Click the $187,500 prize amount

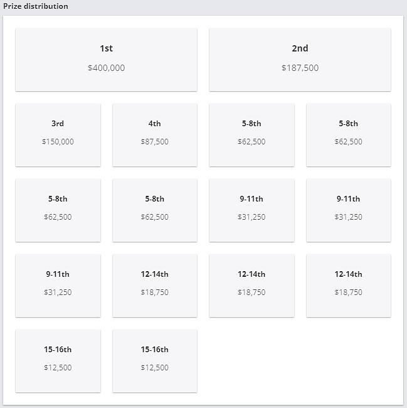tap(300, 68)
